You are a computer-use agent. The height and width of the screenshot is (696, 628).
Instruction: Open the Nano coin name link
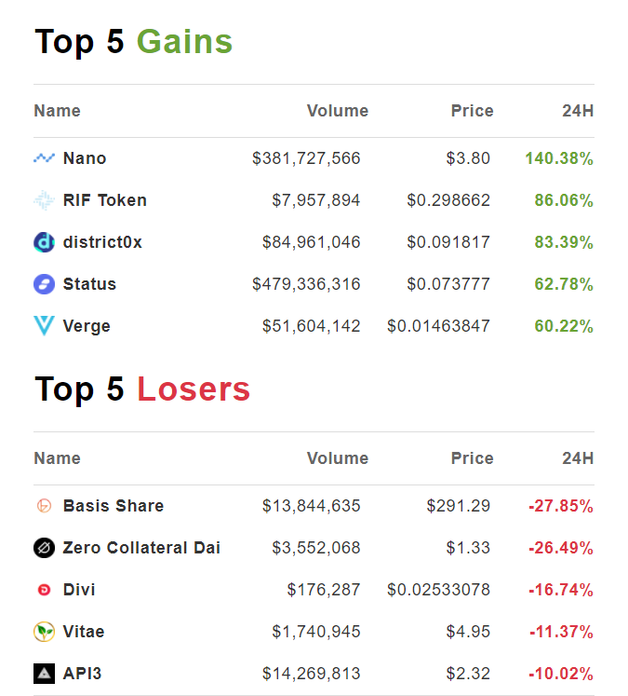[85, 158]
